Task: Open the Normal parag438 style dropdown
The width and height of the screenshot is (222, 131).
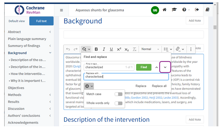Action: coord(150,49)
